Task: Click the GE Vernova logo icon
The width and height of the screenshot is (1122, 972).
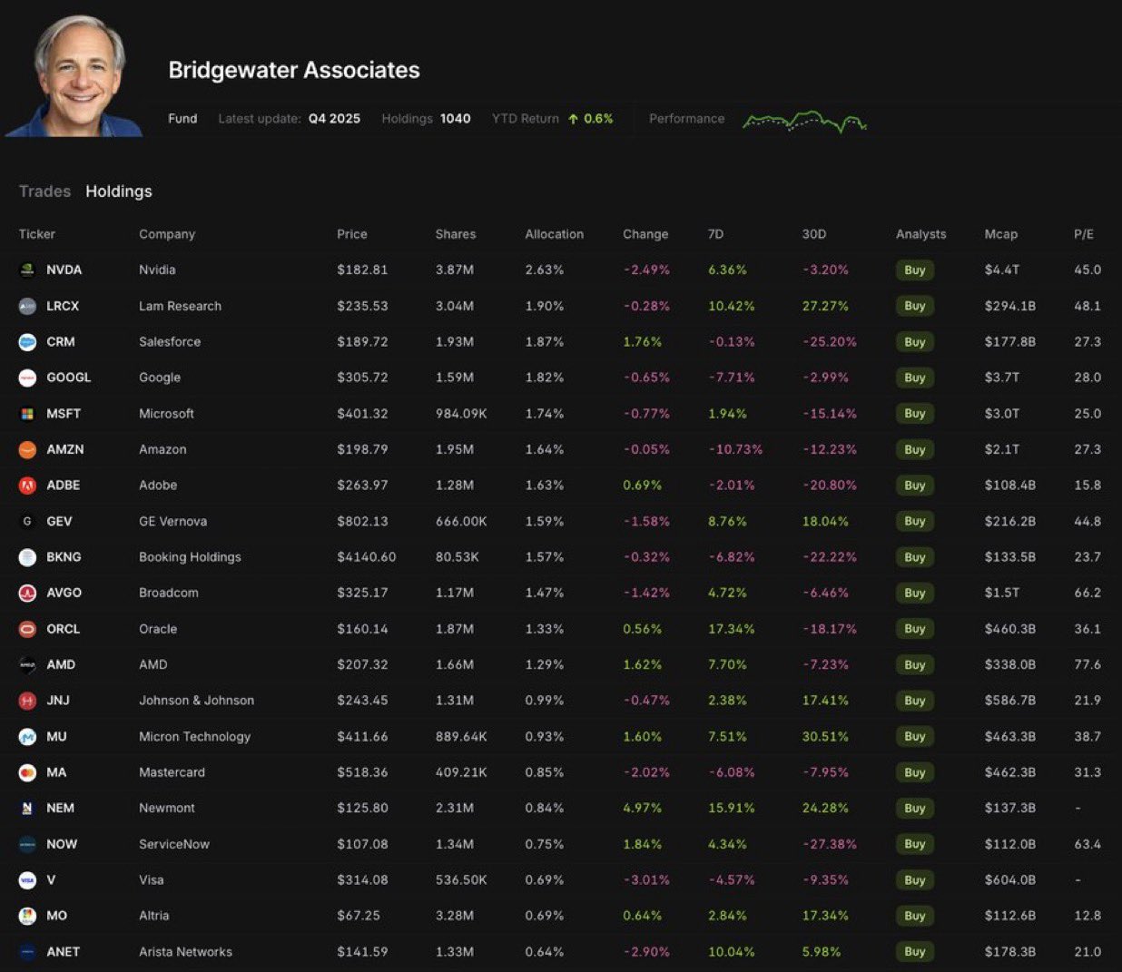Action: (x=27, y=521)
